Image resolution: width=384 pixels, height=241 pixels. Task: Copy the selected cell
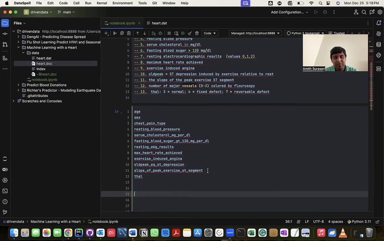coord(122,33)
